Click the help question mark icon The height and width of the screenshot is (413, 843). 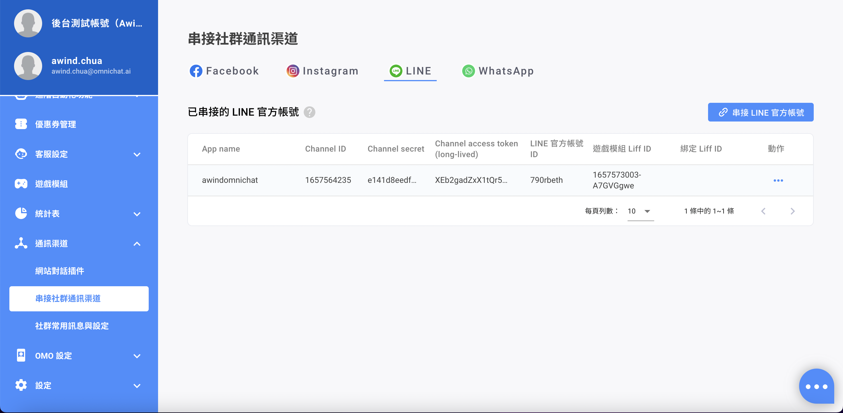click(x=309, y=112)
